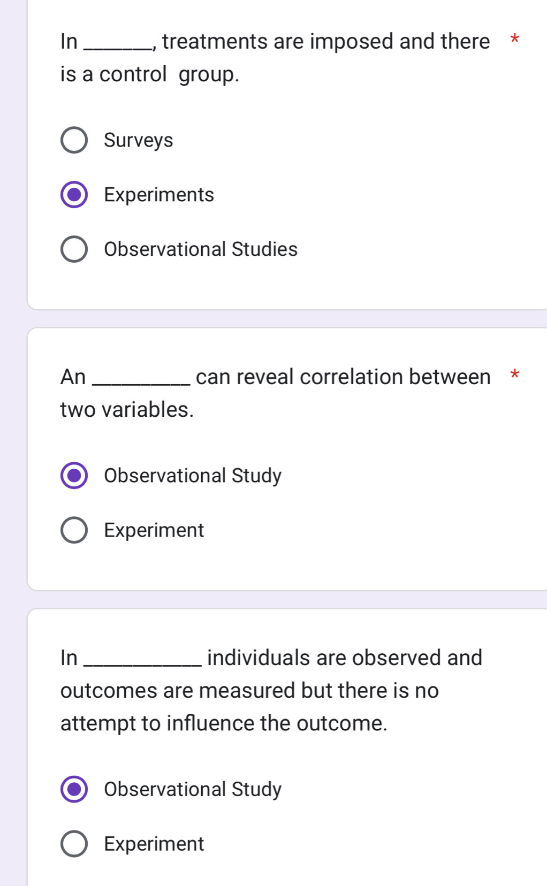Click 'Observational Study' label in last question
Image resolution: width=547 pixels, height=886 pixels.
pos(193,789)
